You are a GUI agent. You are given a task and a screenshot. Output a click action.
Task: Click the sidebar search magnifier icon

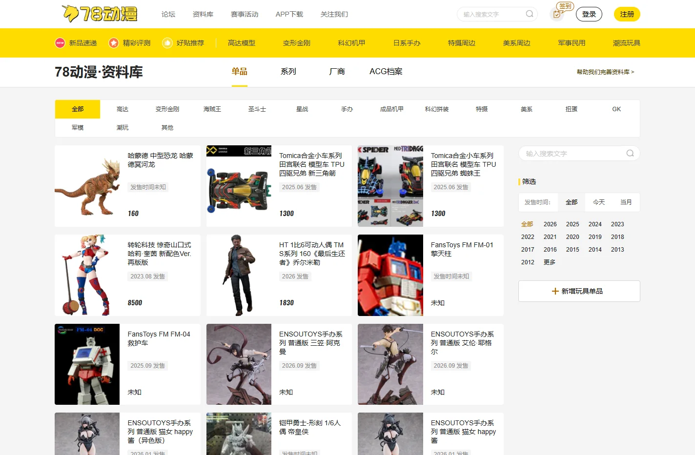[x=630, y=153]
